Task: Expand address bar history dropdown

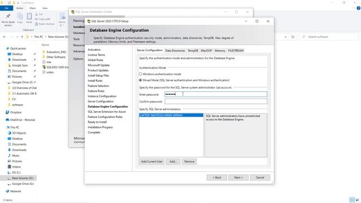Action: click(285, 37)
